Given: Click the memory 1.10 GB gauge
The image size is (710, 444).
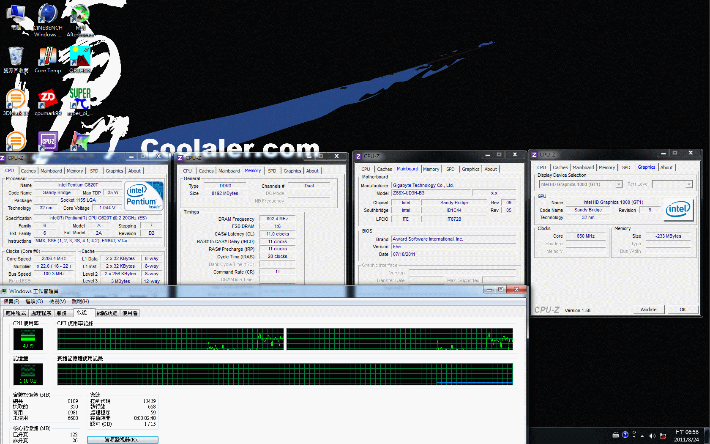Looking at the screenshot, I should [28, 374].
